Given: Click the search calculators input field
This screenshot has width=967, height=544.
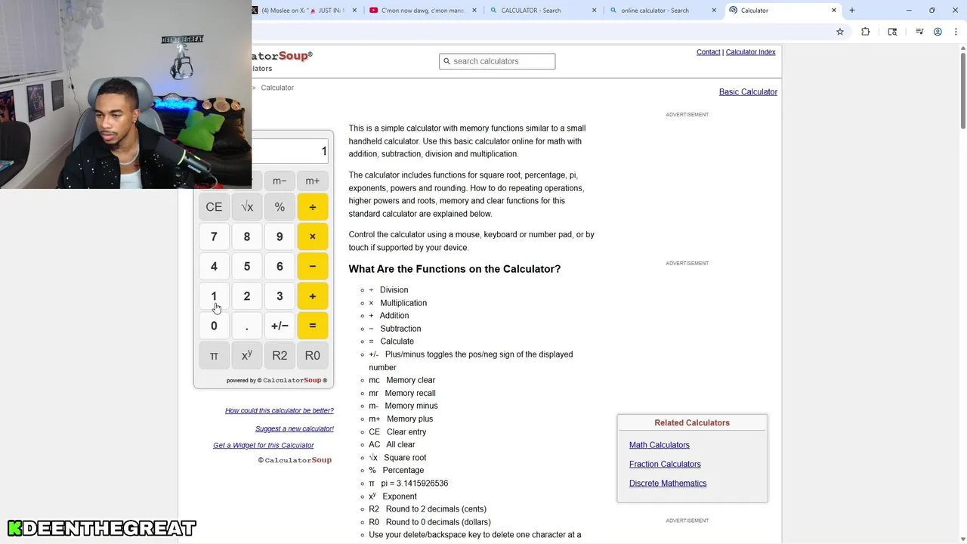Looking at the screenshot, I should point(497,61).
